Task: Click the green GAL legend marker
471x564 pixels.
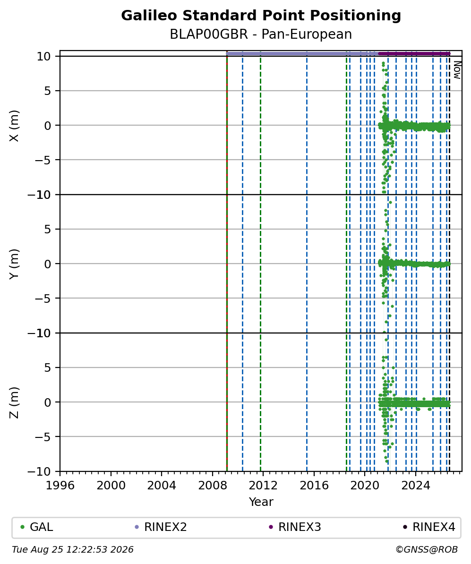Action: [x=22, y=527]
